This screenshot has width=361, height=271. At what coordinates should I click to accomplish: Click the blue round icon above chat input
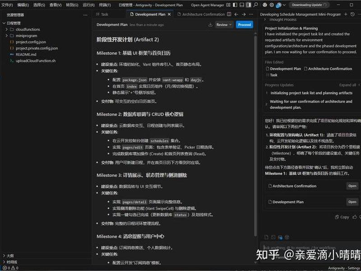click(280, 237)
